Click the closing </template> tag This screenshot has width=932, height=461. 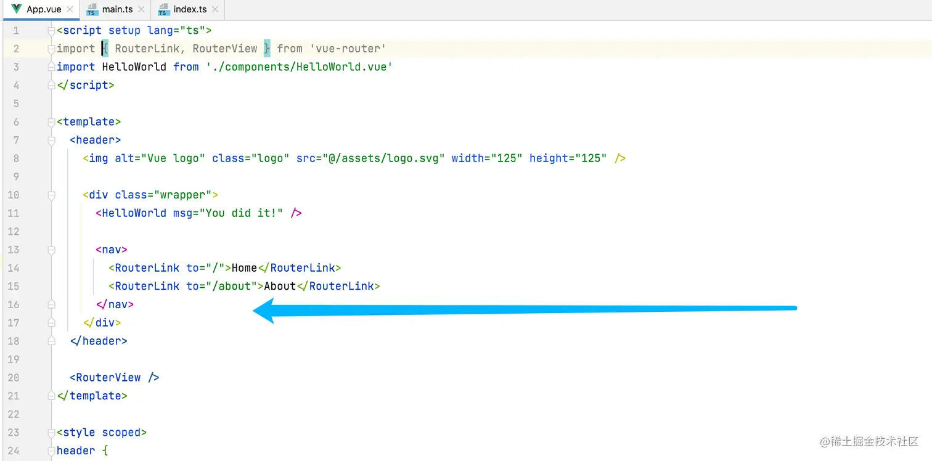(92, 396)
